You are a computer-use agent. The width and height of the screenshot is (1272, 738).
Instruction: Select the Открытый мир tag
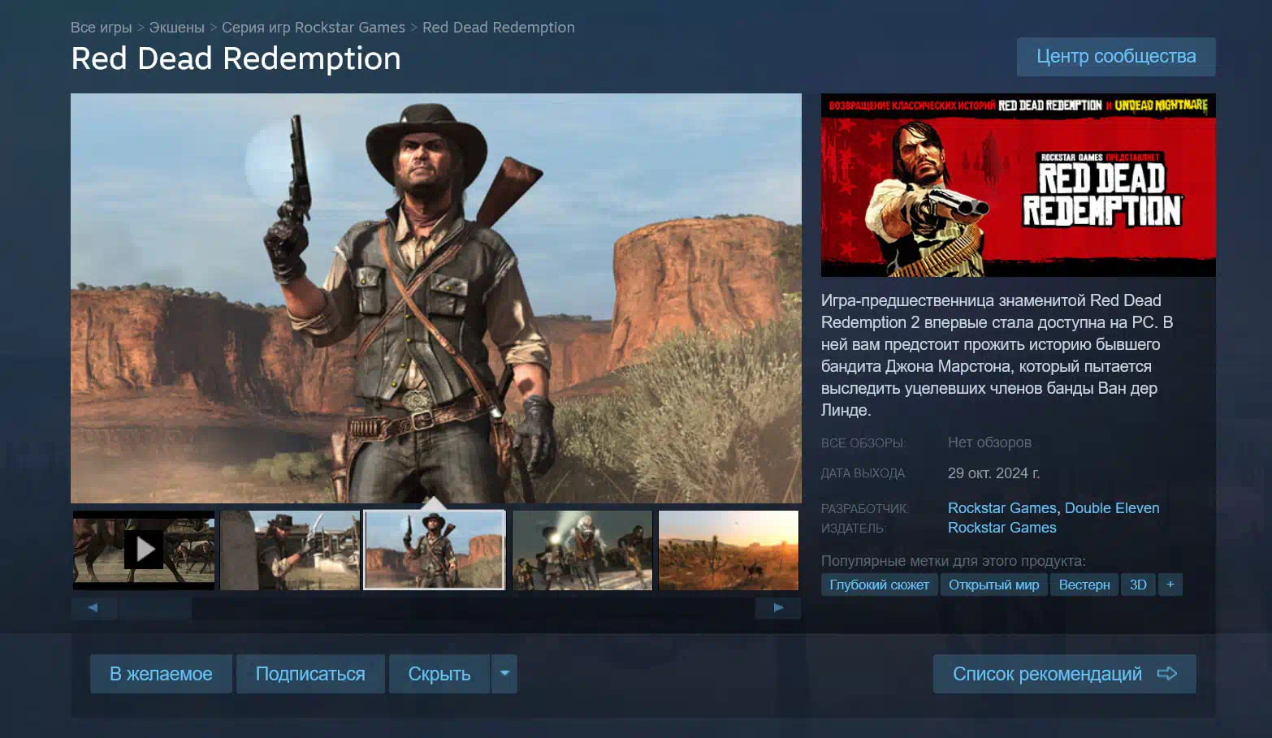tap(993, 585)
